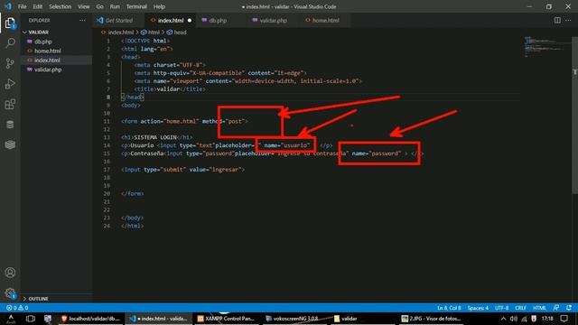Switch to localhost/validar browser taskbar window
Image resolution: width=578 pixels, height=325 pixels.
(x=91, y=319)
